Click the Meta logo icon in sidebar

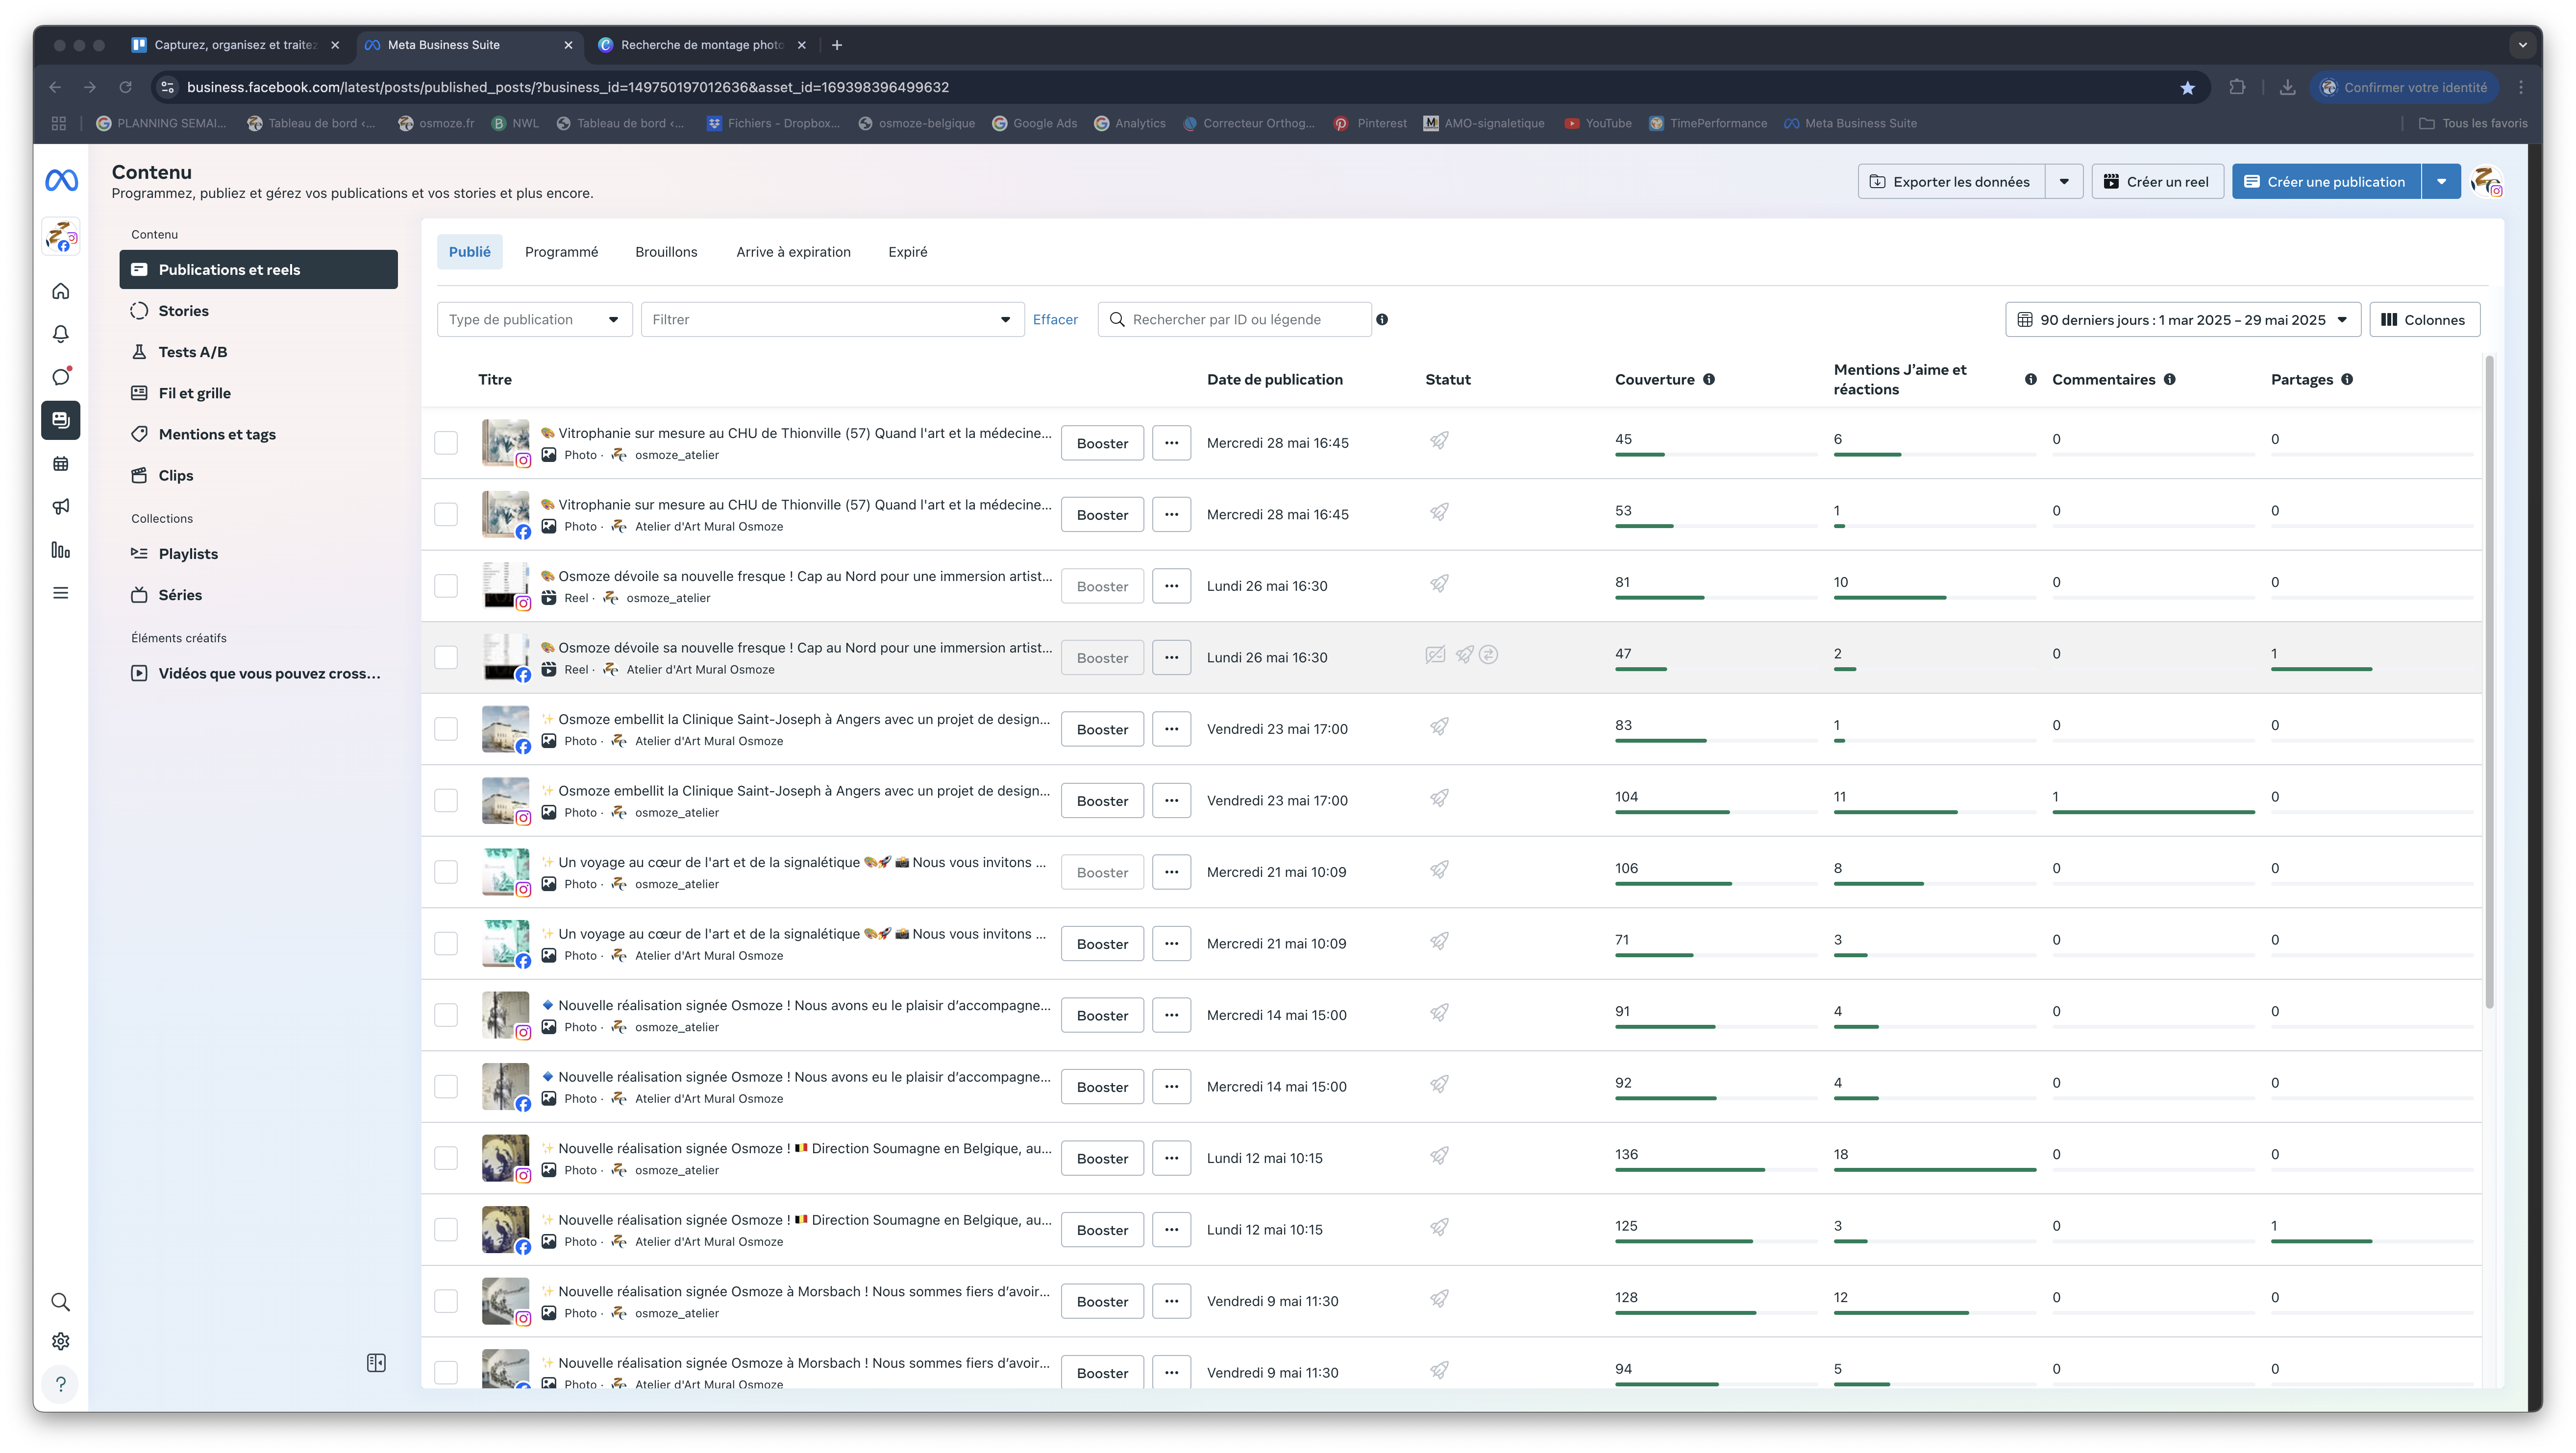pos(61,181)
